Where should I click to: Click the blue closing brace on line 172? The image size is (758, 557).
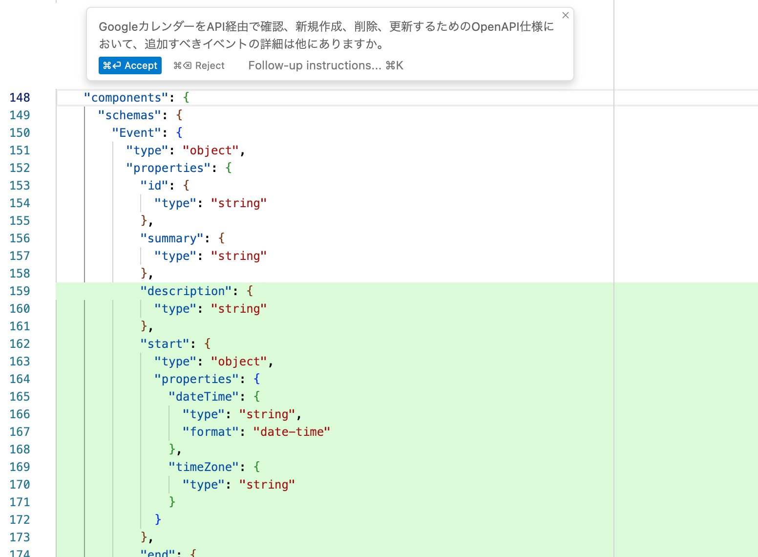click(158, 519)
